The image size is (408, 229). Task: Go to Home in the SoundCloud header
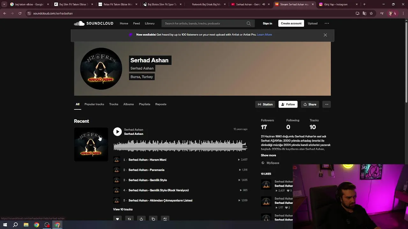coord(124,23)
